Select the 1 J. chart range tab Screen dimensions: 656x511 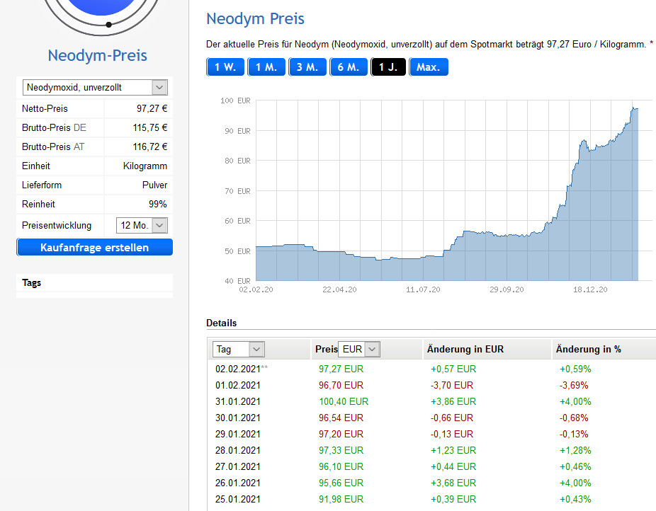point(388,67)
